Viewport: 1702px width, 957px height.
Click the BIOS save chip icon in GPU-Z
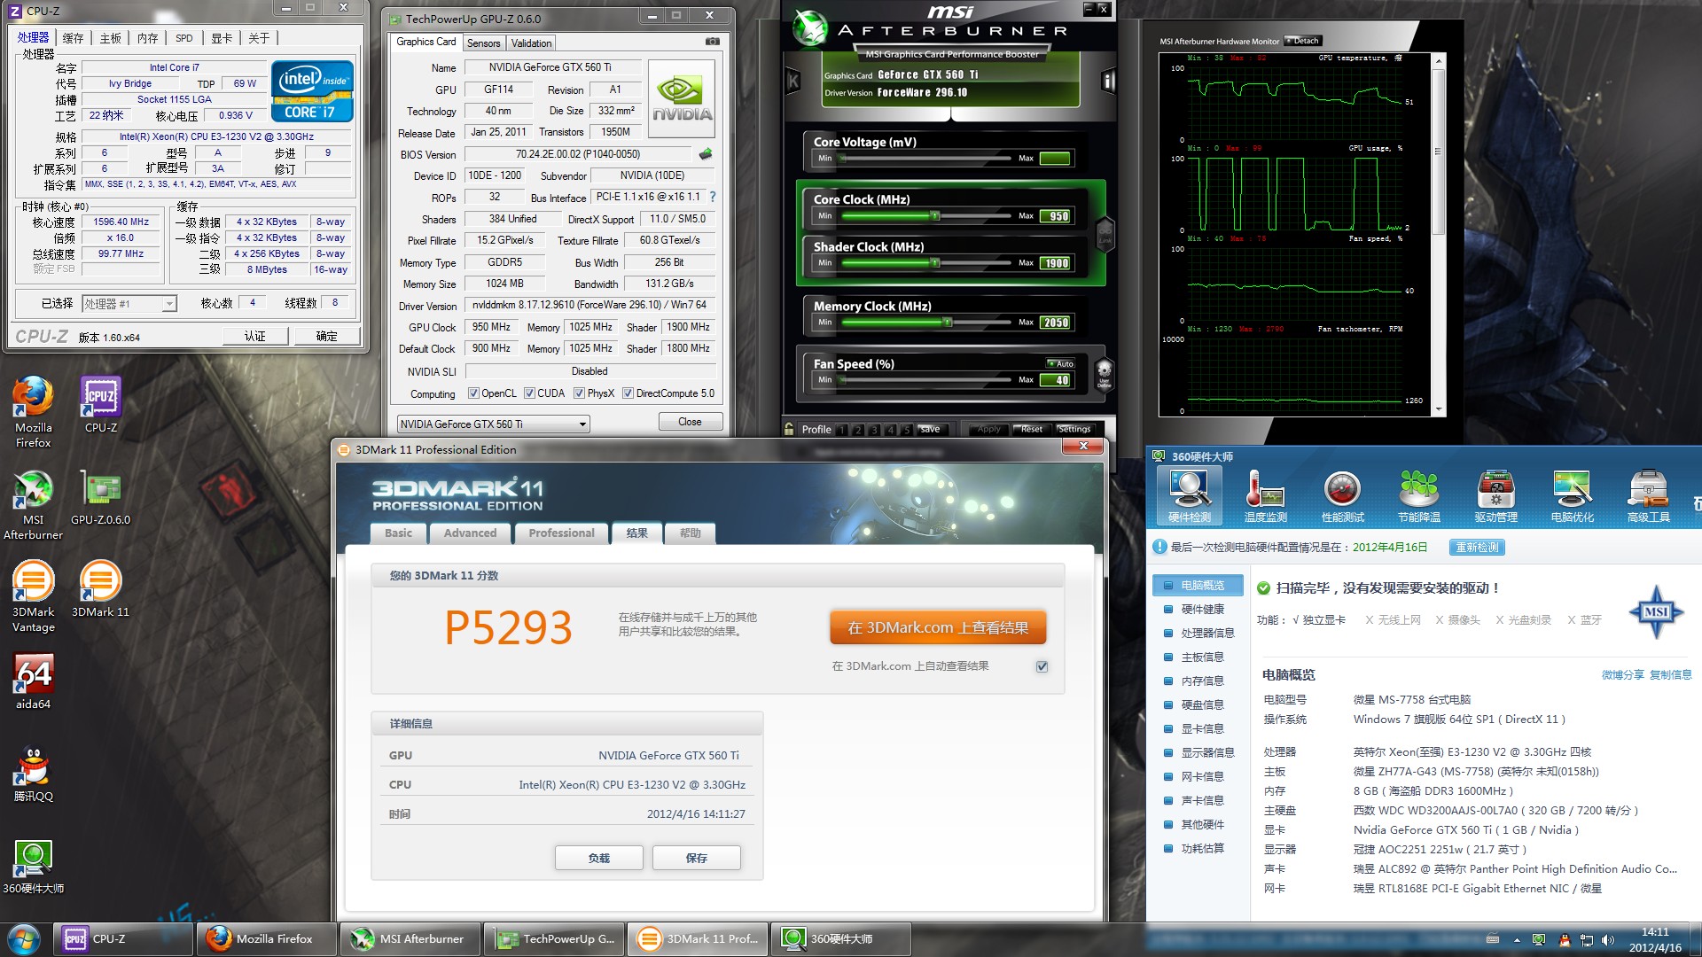click(x=706, y=154)
